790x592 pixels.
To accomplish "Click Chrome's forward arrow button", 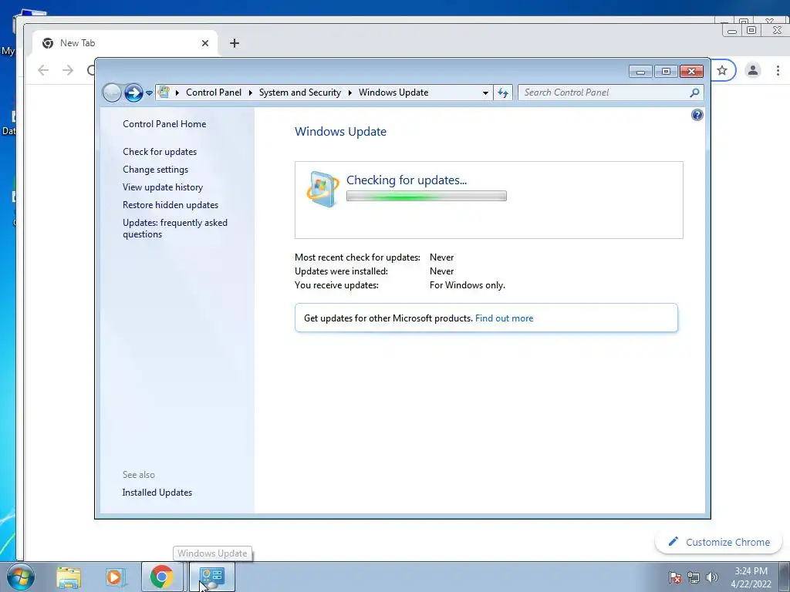I will (x=68, y=70).
